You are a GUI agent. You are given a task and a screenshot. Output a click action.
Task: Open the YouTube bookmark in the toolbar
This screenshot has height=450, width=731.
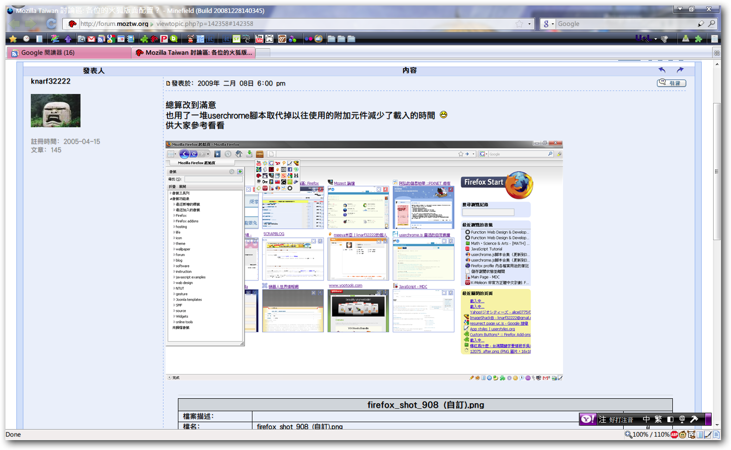[259, 39]
